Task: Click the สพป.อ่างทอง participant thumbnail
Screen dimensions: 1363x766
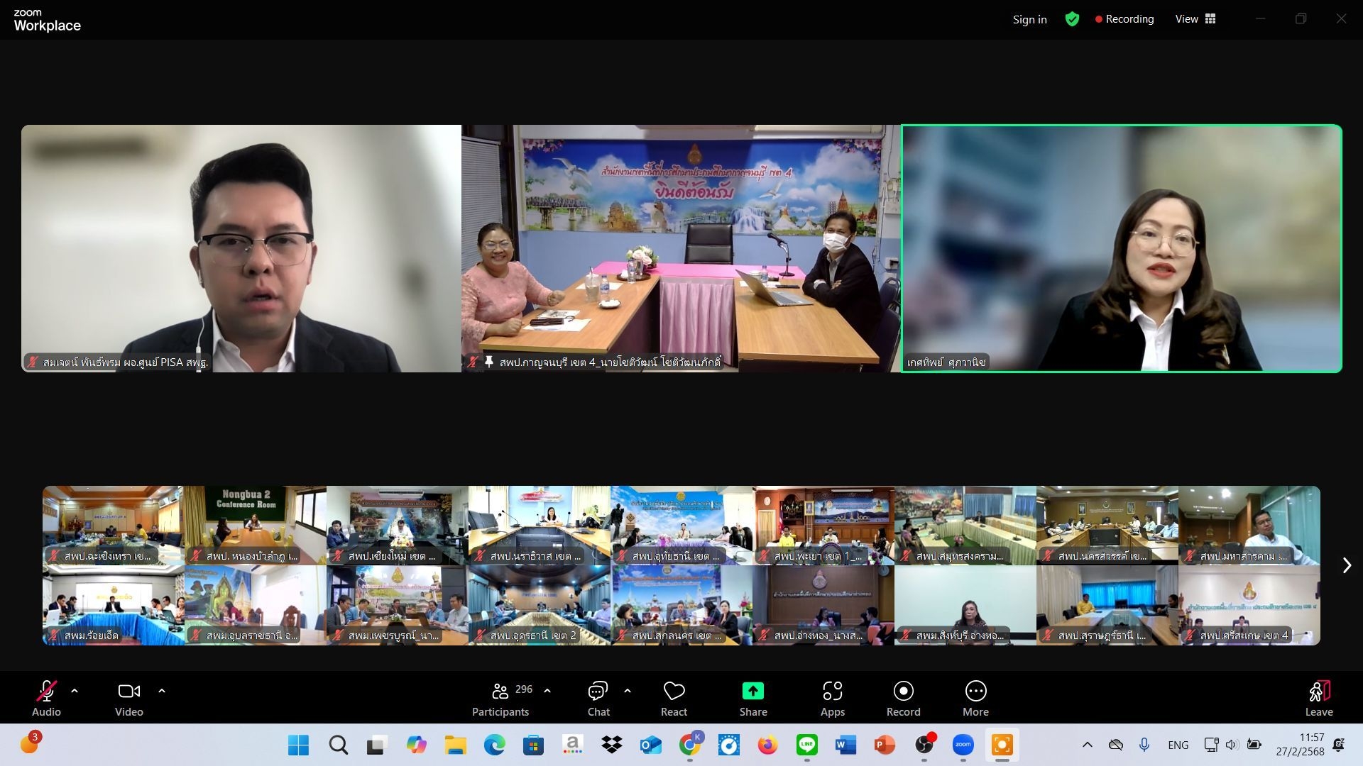Action: [823, 605]
